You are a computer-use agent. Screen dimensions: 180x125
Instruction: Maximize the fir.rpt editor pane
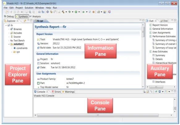click(x=143, y=20)
